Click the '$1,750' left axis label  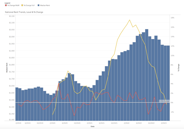(x=12, y=72)
